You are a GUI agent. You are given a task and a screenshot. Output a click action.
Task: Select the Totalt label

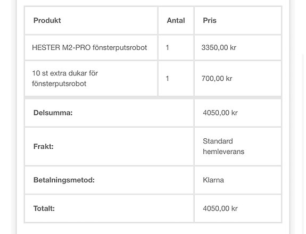pyautogui.click(x=44, y=208)
